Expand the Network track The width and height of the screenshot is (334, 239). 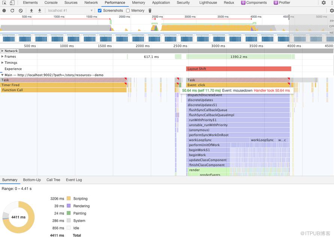[2, 51]
